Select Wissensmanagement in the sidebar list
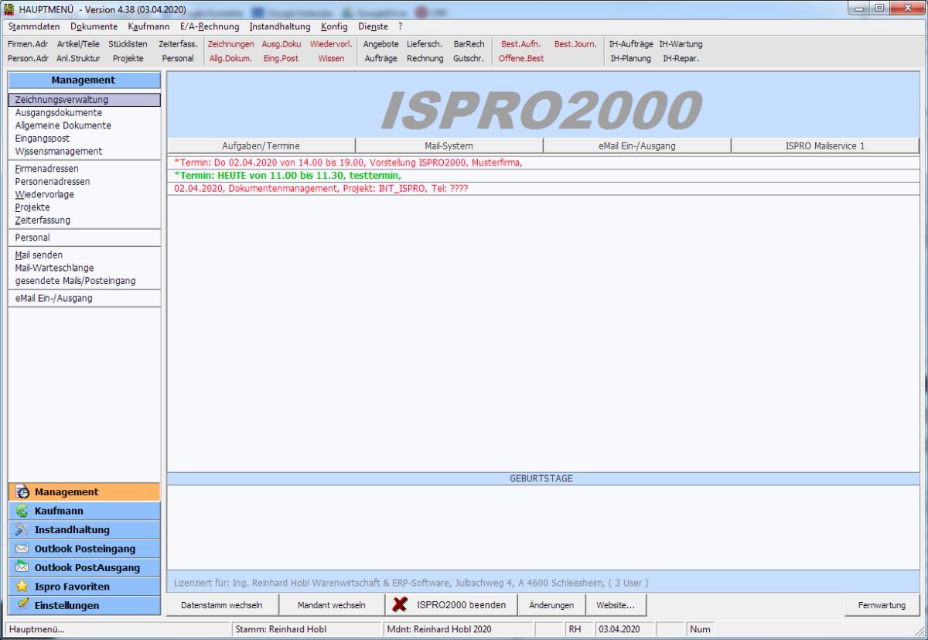 (x=59, y=151)
